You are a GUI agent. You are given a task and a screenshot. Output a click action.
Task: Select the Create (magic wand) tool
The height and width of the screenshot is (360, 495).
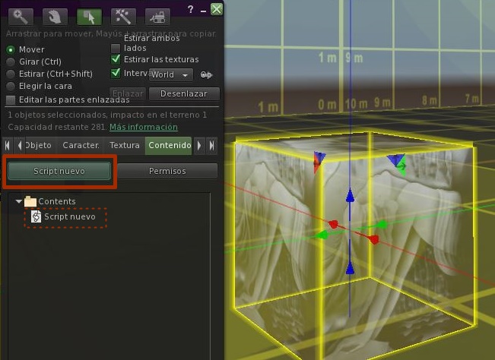[x=122, y=16]
